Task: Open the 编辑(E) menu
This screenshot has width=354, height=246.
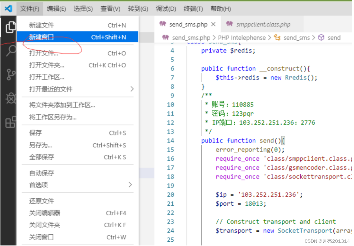Action: click(x=56, y=9)
